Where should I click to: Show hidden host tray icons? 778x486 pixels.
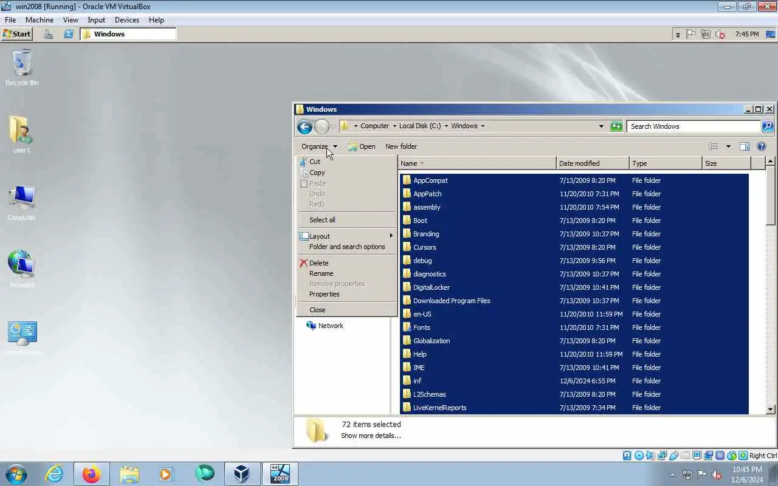(x=672, y=474)
